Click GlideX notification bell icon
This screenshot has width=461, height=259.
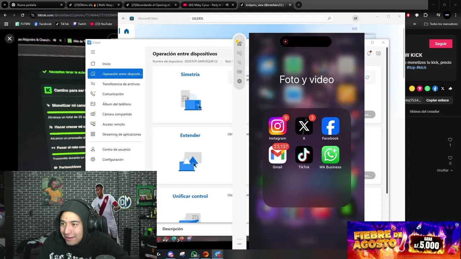(369, 53)
